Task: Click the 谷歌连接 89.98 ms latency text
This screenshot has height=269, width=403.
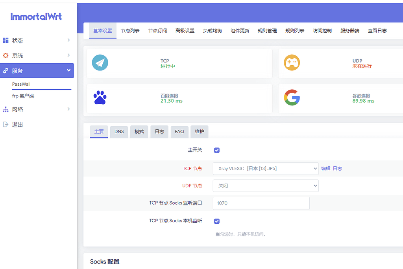Action: (363, 98)
